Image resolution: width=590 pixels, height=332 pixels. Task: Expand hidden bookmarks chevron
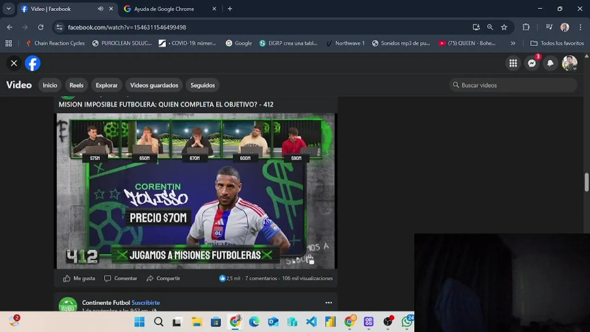pos(513,43)
